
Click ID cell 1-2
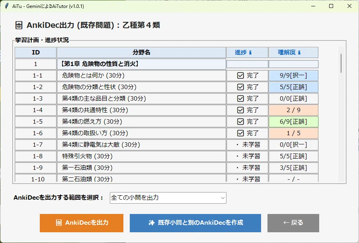[x=36, y=87]
